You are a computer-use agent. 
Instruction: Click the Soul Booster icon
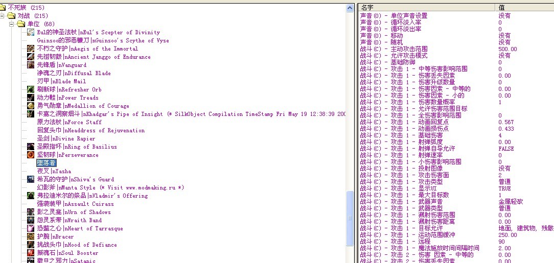pyautogui.click(x=31, y=253)
